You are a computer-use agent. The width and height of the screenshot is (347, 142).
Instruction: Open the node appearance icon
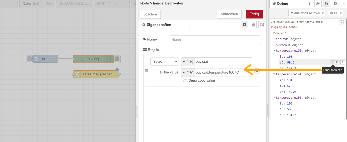[262, 25]
